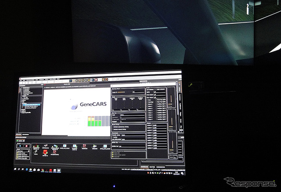The width and height of the screenshot is (281, 192).
Task: Toggle the Enable traction control checkbox
Action: pyautogui.click(x=112, y=155)
